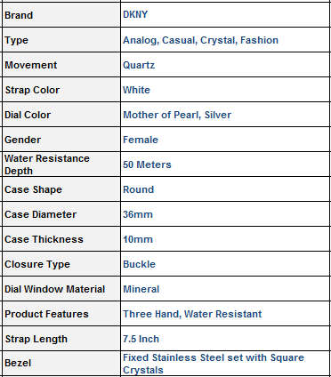The height and width of the screenshot is (377, 331).
Task: Click Three Hand, Water Resistant text
Action: coord(192,314)
